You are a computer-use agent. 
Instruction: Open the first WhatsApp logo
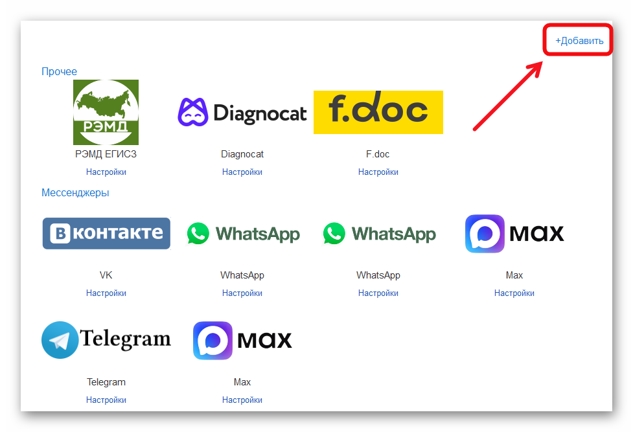[243, 233]
